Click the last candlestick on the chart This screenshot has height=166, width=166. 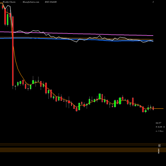tap(153, 108)
